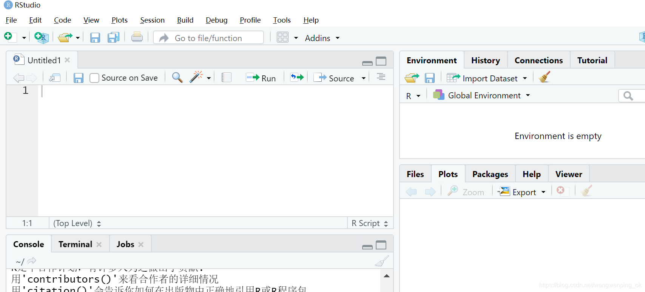Click the Environment search box
Viewport: 645px width, 292px height.
point(632,96)
